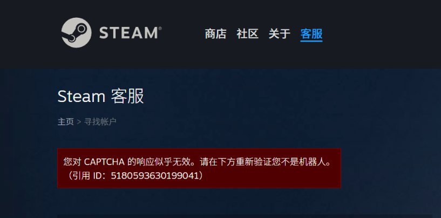Click the round Steam logo icon
Viewport: 441px width, 218px height.
(77, 32)
